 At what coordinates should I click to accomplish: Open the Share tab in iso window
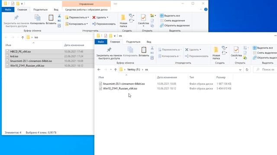point(40,9)
